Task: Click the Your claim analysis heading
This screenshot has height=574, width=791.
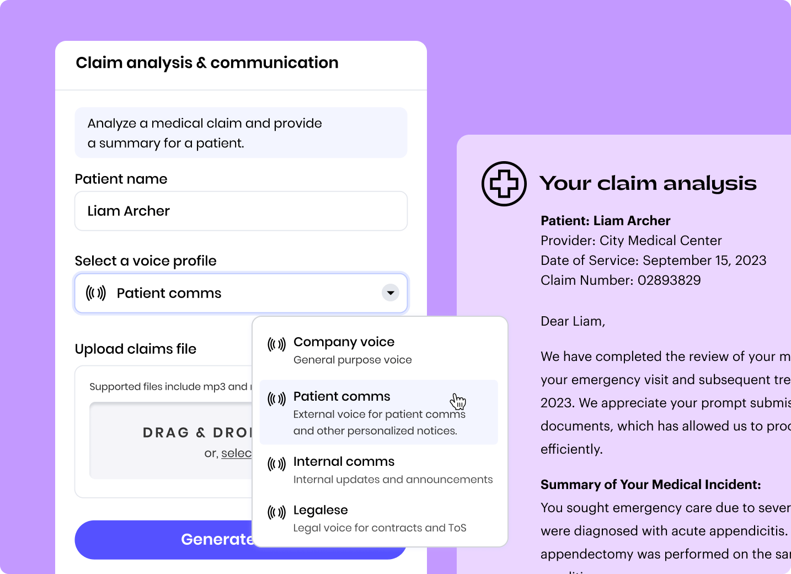Action: click(x=649, y=184)
